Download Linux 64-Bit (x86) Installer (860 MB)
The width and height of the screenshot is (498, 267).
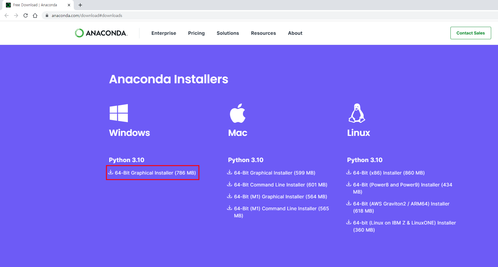pyautogui.click(x=389, y=173)
